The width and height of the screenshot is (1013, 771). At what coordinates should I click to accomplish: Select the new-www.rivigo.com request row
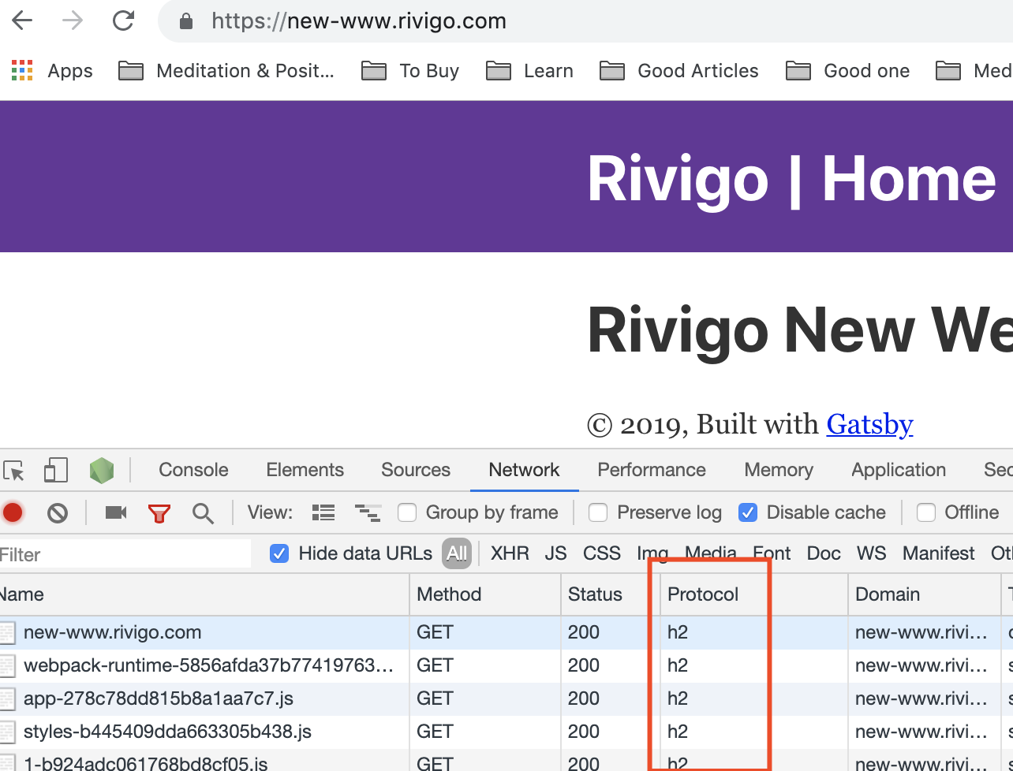(x=506, y=632)
